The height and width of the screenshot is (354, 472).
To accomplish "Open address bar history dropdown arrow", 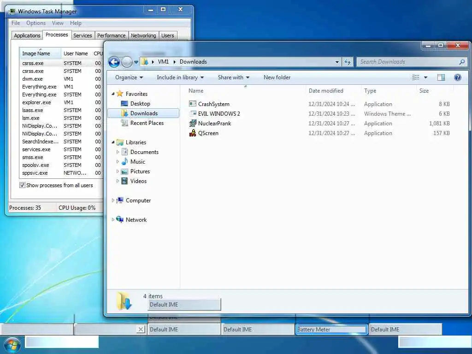I will [337, 62].
